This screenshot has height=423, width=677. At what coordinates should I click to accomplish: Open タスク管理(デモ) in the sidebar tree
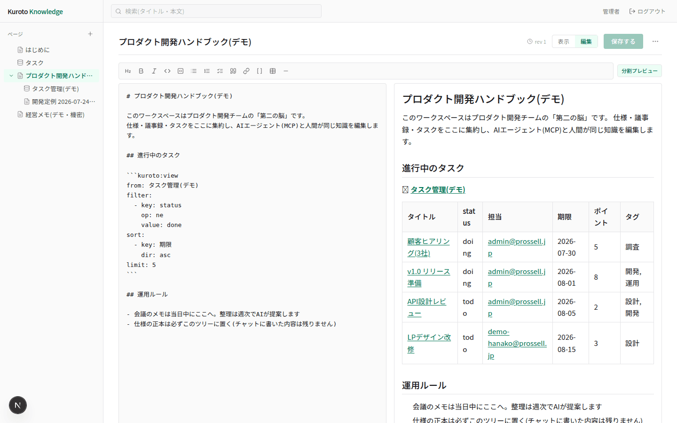point(55,88)
